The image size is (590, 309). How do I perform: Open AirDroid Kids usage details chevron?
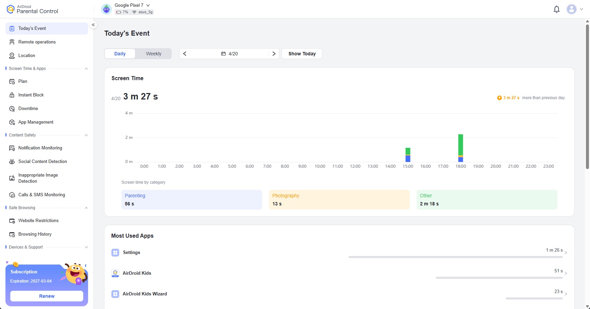click(x=566, y=273)
